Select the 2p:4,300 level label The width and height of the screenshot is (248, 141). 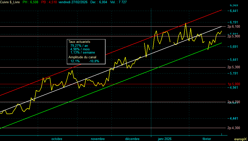tap(234, 128)
